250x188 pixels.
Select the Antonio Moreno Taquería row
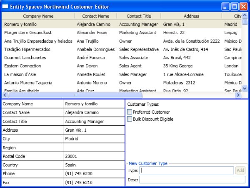[122, 83]
